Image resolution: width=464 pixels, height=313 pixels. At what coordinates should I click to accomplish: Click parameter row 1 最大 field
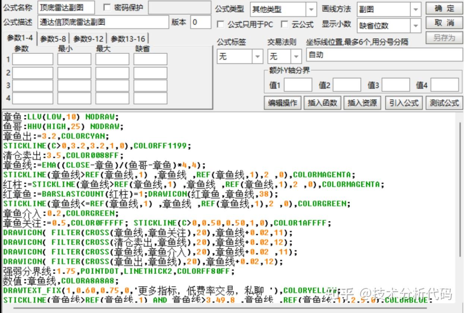pos(112,59)
